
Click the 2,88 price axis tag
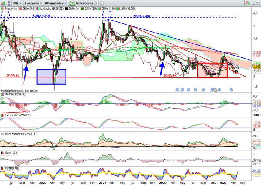pos(257,52)
